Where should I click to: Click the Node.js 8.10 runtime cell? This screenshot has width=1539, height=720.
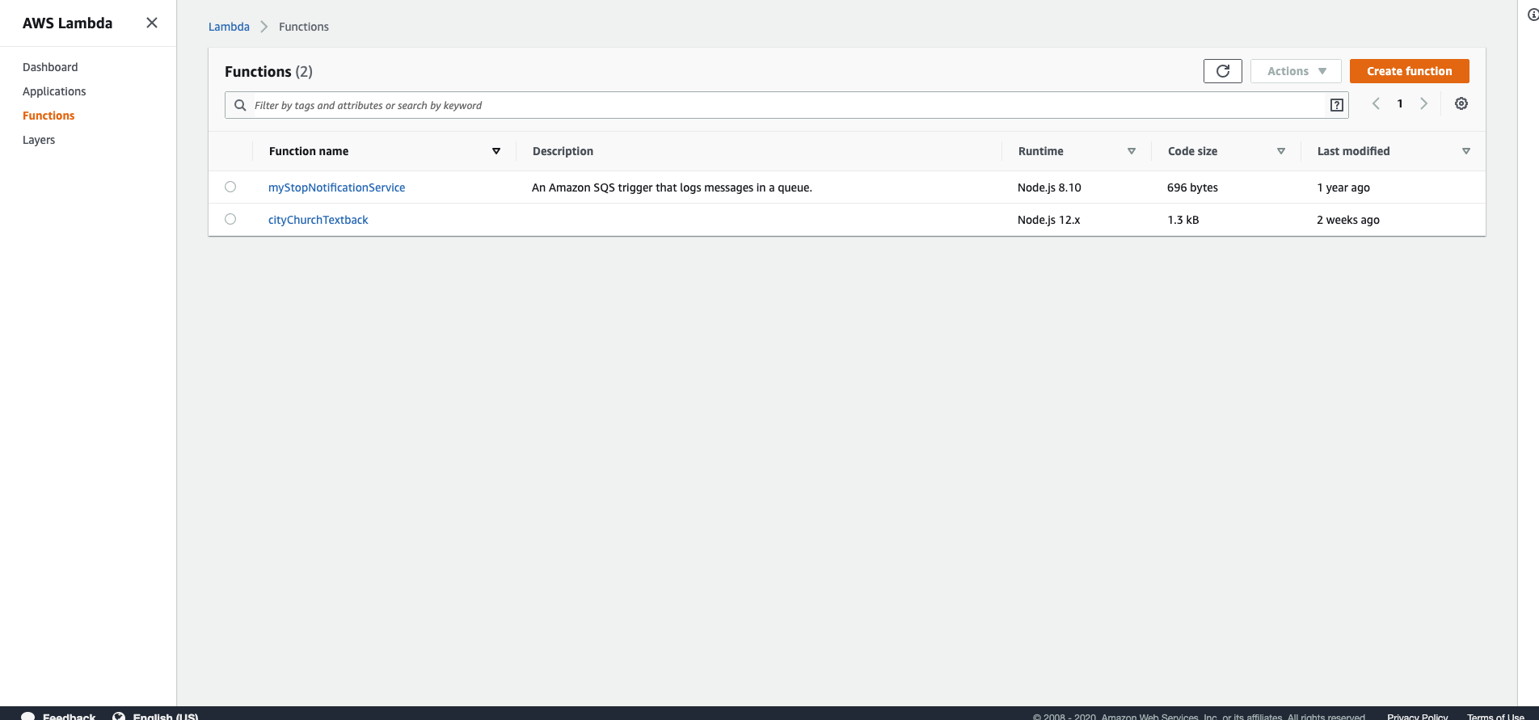point(1049,187)
